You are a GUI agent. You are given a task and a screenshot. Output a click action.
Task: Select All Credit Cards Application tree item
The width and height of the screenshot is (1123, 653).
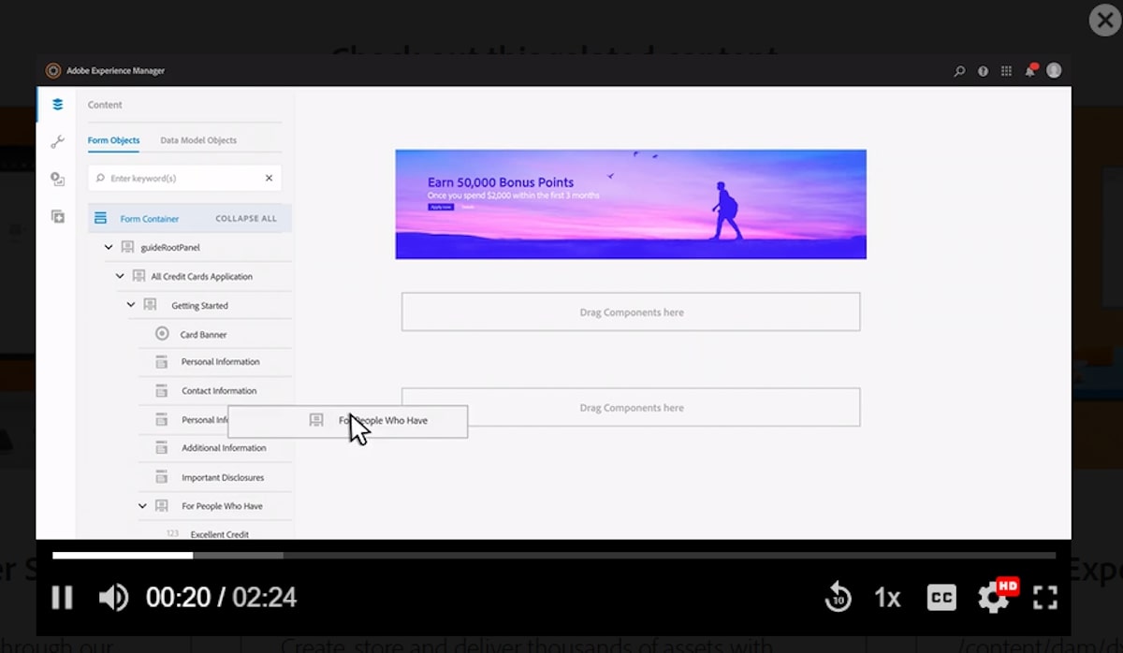tap(201, 277)
